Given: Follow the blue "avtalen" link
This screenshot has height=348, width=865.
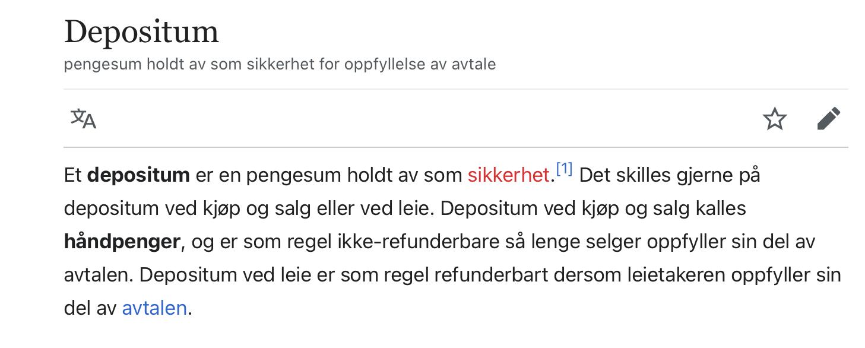Looking at the screenshot, I should [154, 308].
